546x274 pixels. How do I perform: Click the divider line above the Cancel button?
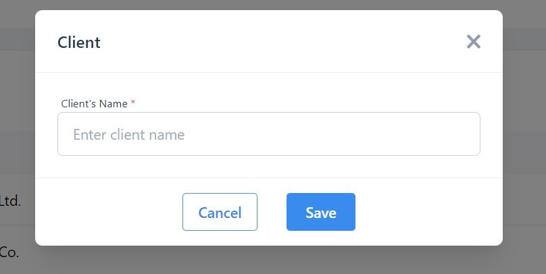[269, 177]
